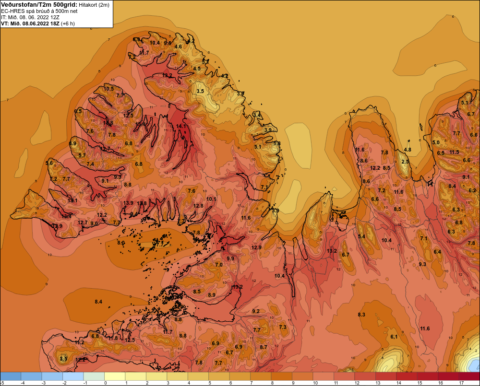Screen dimensions: 480x386
Task: Select the light blue legend swatch between -2 and -1
Action: tap(73, 376)
